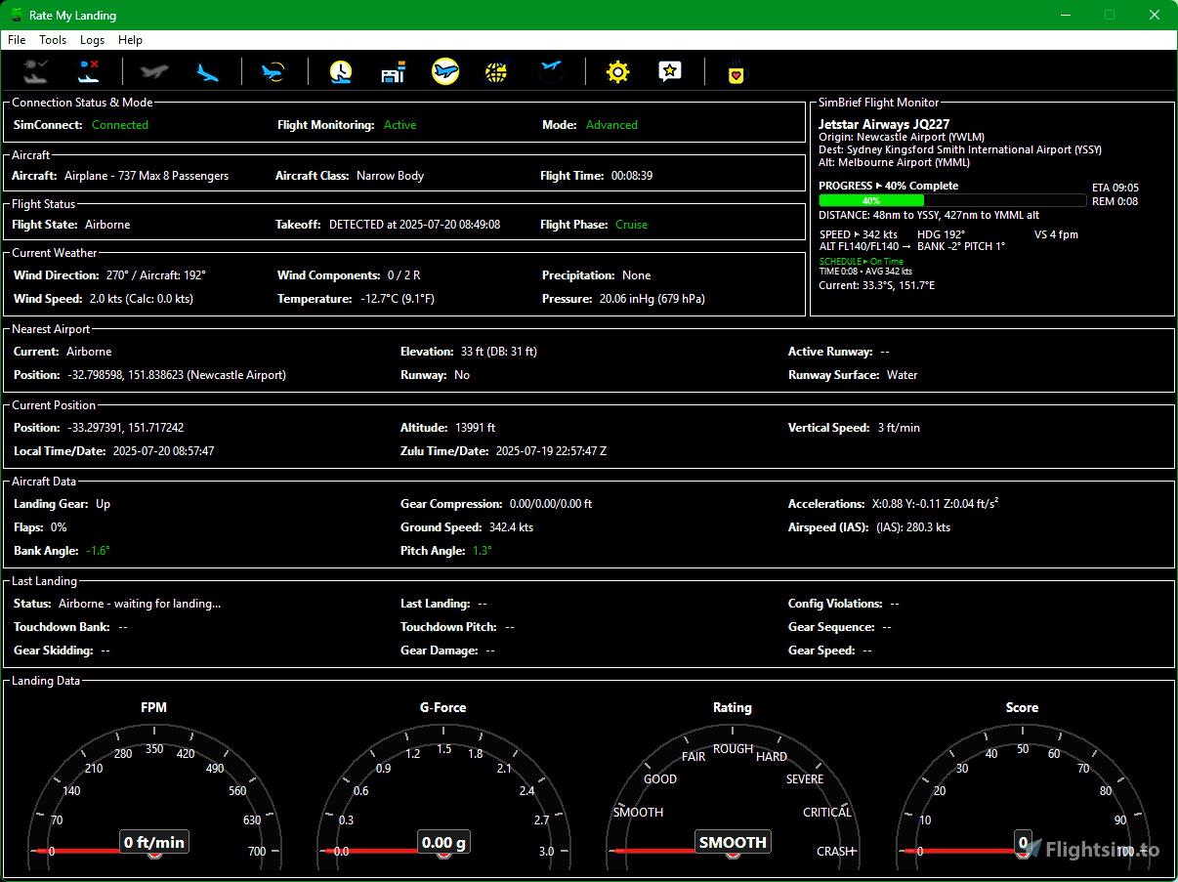Screen dimensions: 1178x882
Task: Open the airport information building icon
Action: point(393,71)
